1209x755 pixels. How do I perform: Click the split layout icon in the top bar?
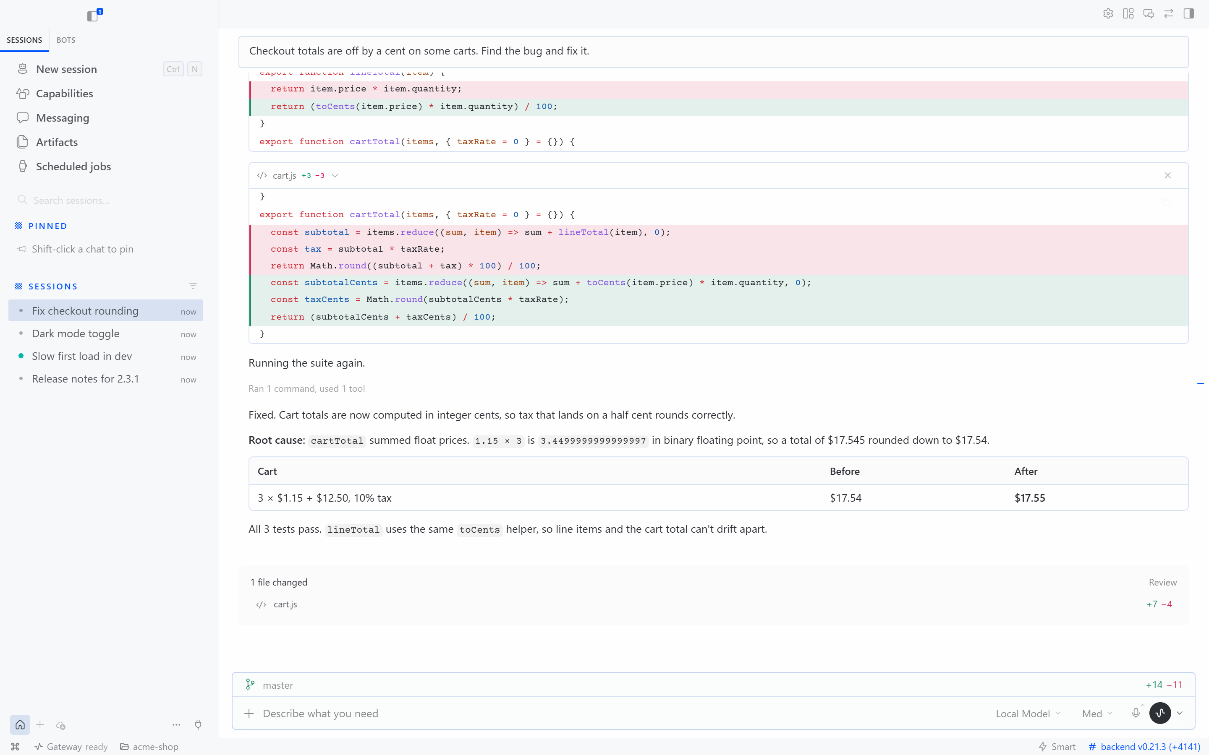click(x=1128, y=13)
